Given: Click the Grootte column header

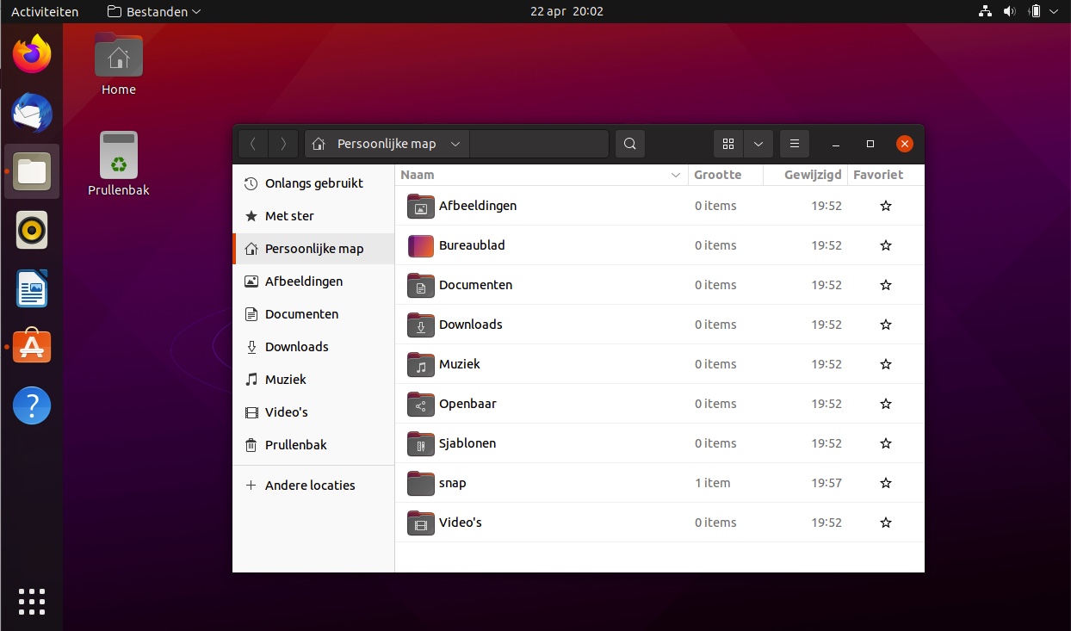Looking at the screenshot, I should (718, 175).
